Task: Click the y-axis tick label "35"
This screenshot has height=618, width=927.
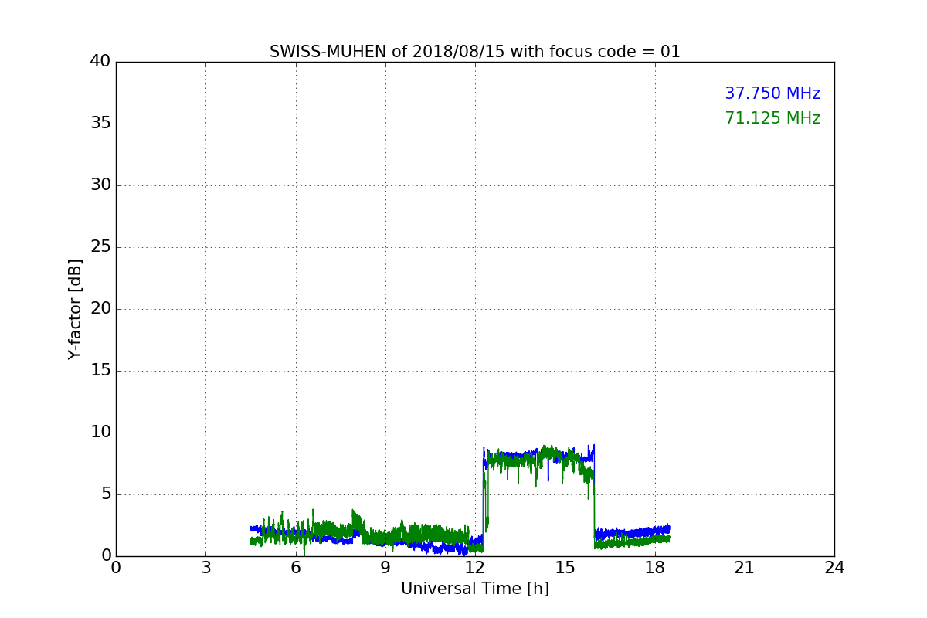Action: coord(100,124)
